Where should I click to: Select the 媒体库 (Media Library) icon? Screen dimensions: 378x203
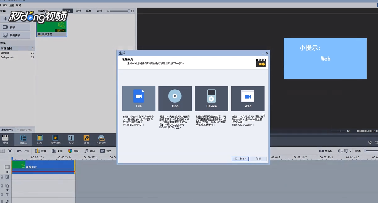[23, 139]
